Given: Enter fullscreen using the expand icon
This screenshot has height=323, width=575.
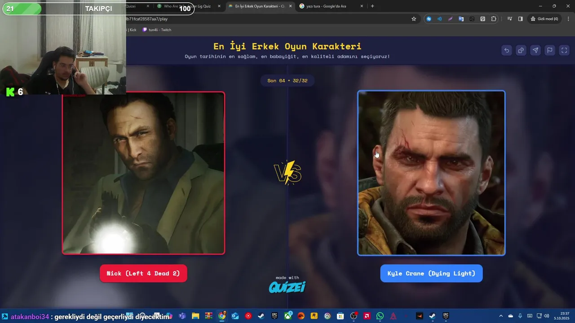Looking at the screenshot, I should pos(564,50).
